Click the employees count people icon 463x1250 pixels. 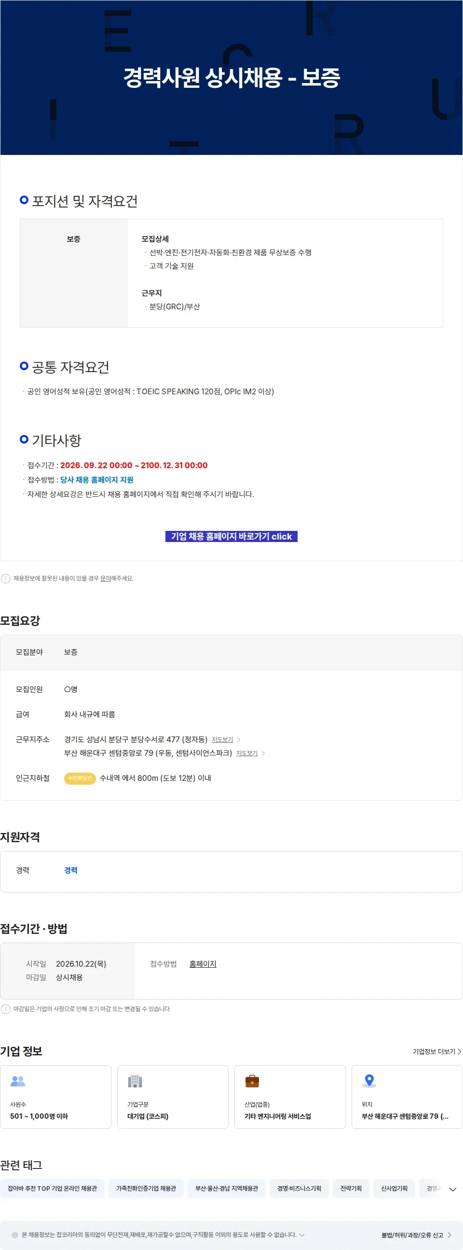[17, 1081]
